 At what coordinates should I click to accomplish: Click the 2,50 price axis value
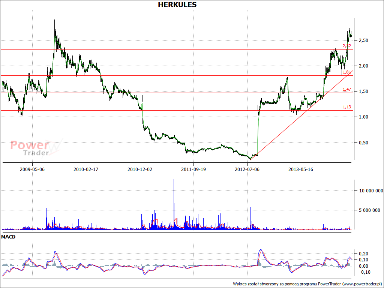(363, 40)
